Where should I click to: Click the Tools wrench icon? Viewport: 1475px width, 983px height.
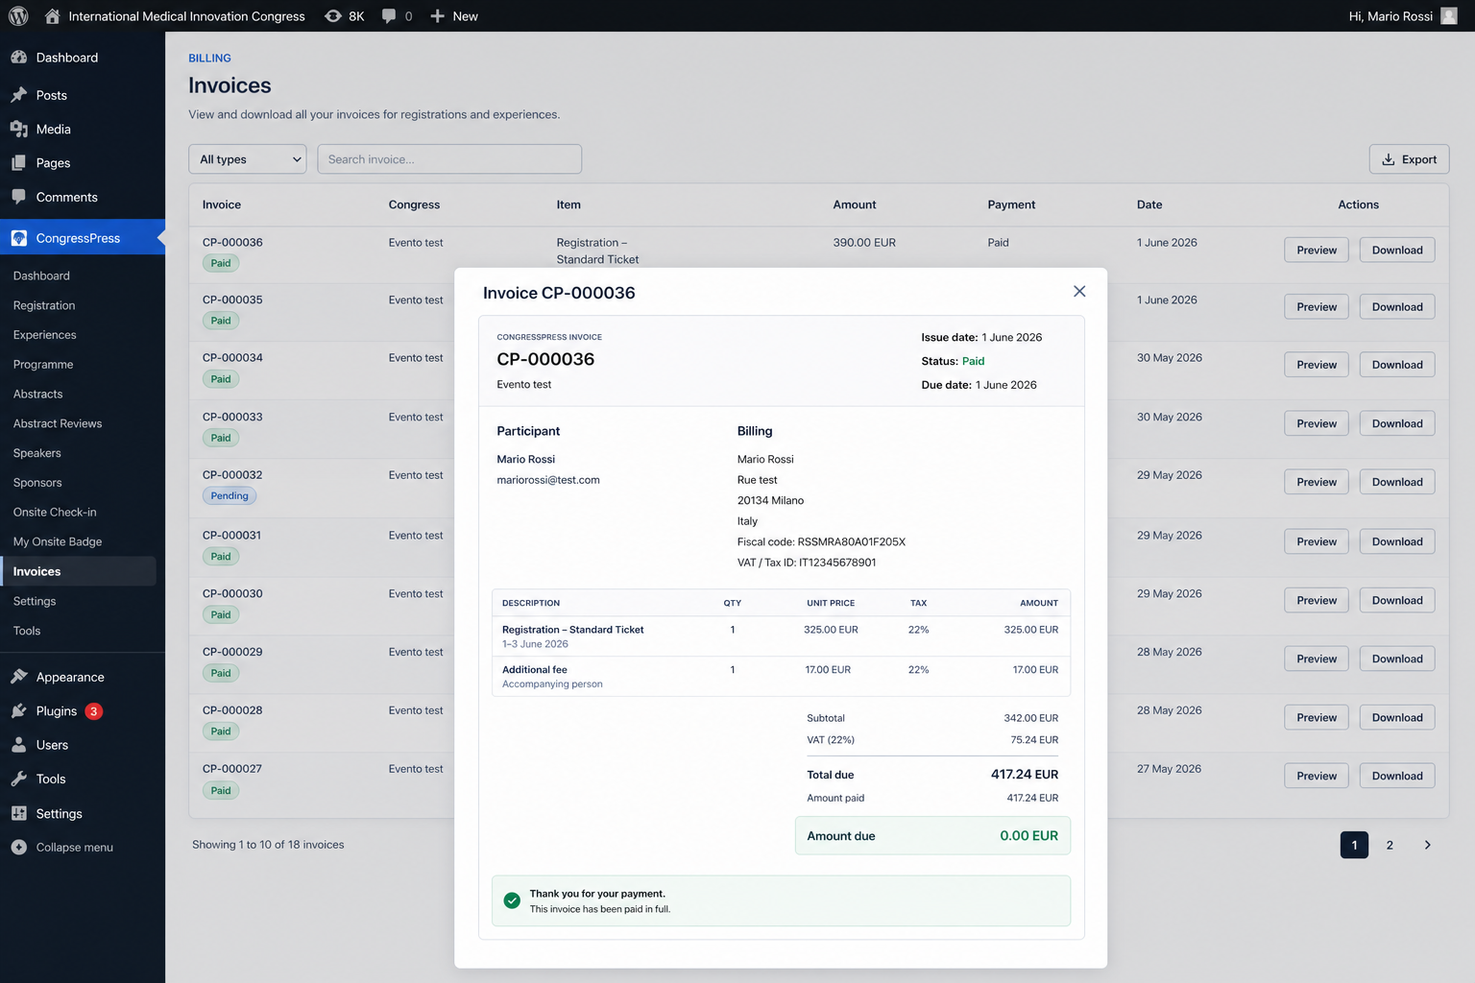[19, 779]
